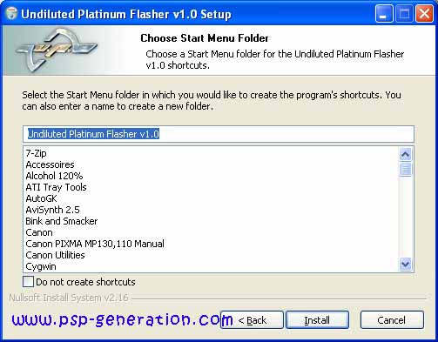This screenshot has height=342, width=438.
Task: Click the Start Menu folder name field
Action: click(219, 134)
